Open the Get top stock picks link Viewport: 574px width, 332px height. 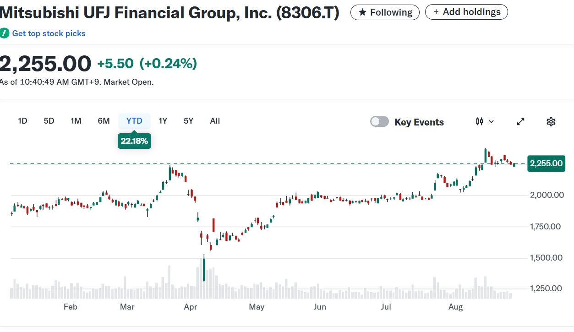tap(49, 33)
